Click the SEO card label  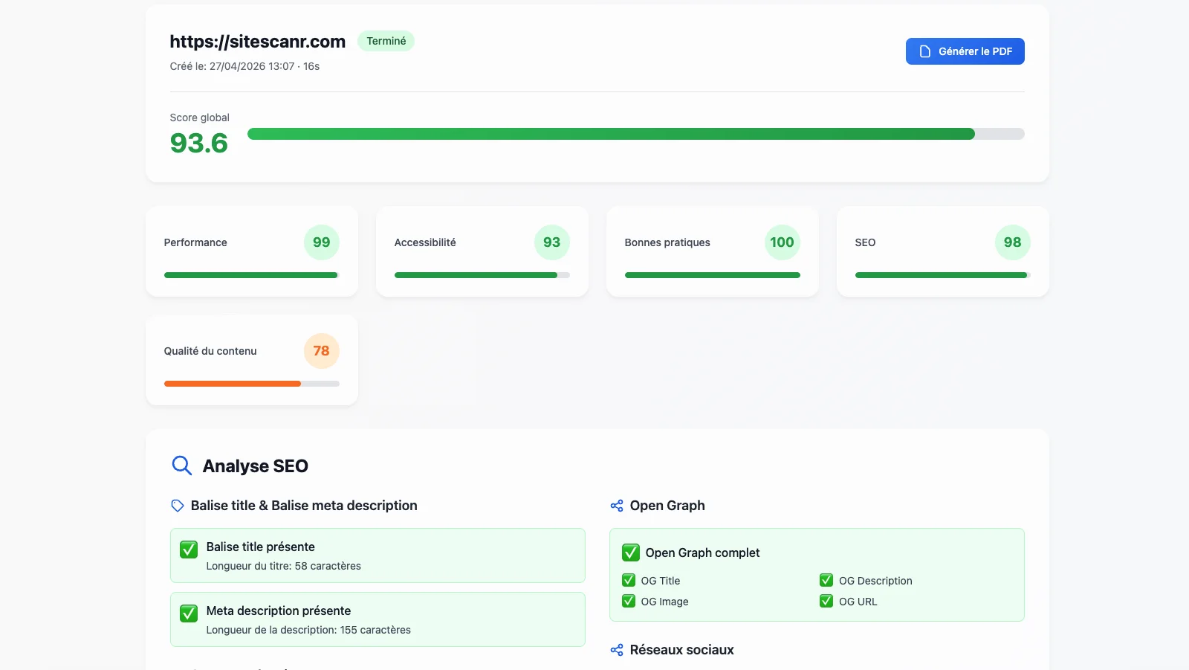pos(865,242)
